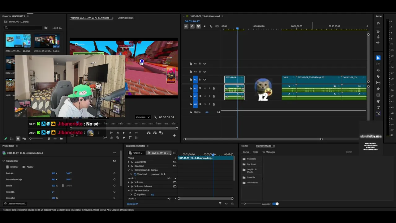The height and width of the screenshot is (223, 396).
Task: Switch to Origen: (sin clips) tab
Action: click(x=126, y=18)
